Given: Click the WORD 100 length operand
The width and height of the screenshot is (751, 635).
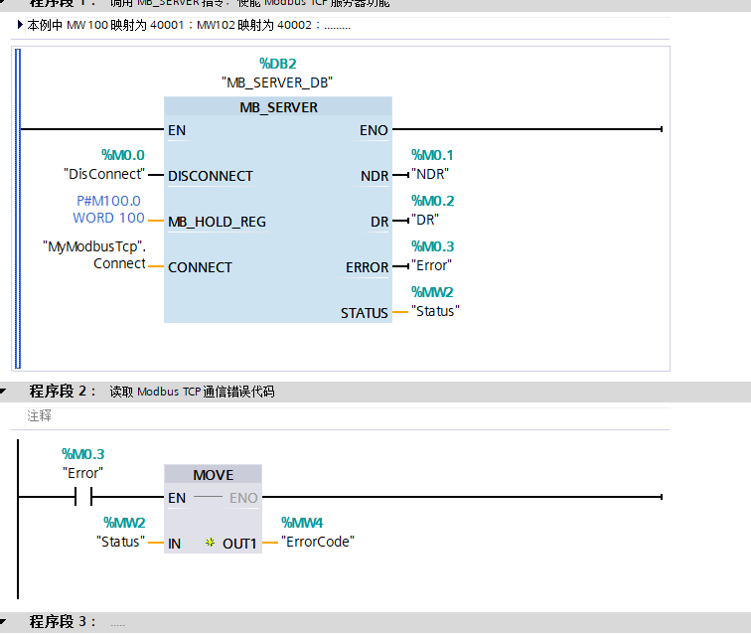Looking at the screenshot, I should pos(108,218).
